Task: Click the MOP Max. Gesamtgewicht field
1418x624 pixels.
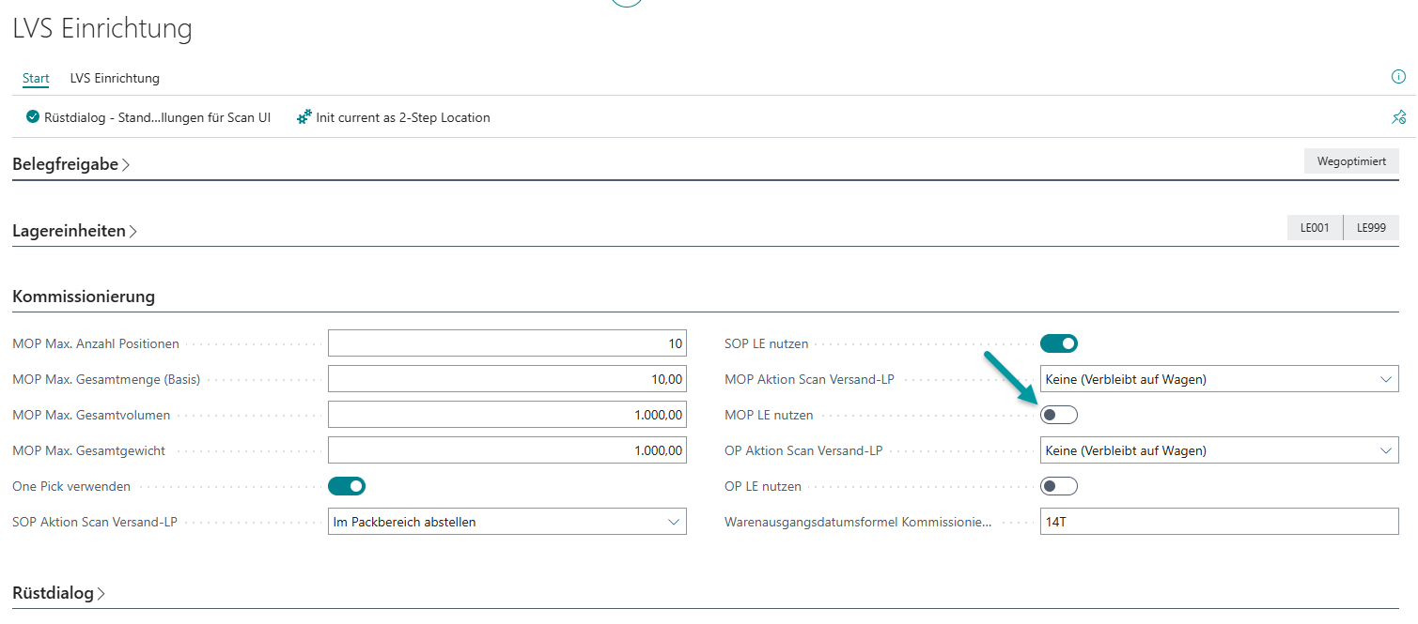Action: (x=507, y=450)
